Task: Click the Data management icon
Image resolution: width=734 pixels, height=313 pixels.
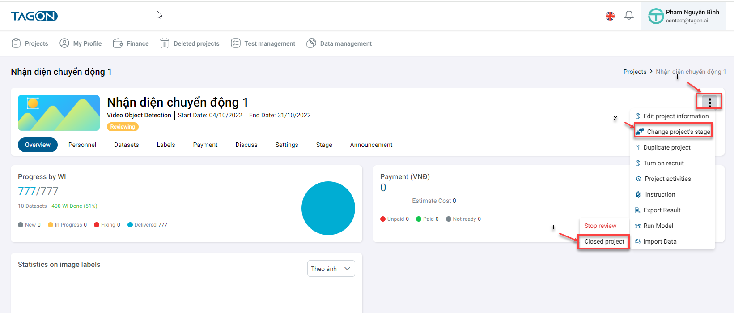Action: pos(311,43)
